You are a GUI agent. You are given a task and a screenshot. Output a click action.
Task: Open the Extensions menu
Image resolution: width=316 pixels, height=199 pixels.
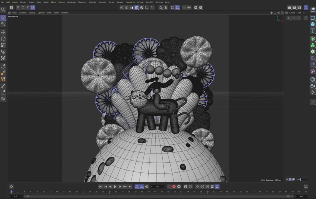coord(130,2)
